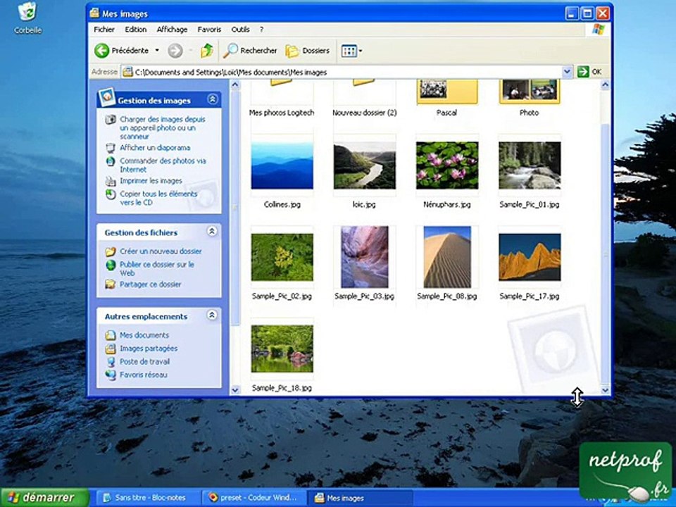Click Partager ce dossier link
The image size is (676, 507).
150,284
